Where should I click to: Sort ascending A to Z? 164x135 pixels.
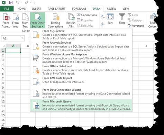tap(103, 17)
